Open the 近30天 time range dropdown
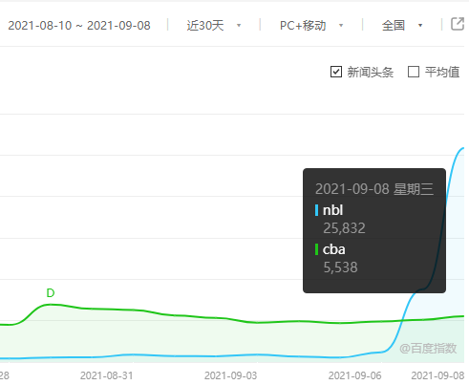Viewport: 469px width, 385px height. pyautogui.click(x=213, y=26)
